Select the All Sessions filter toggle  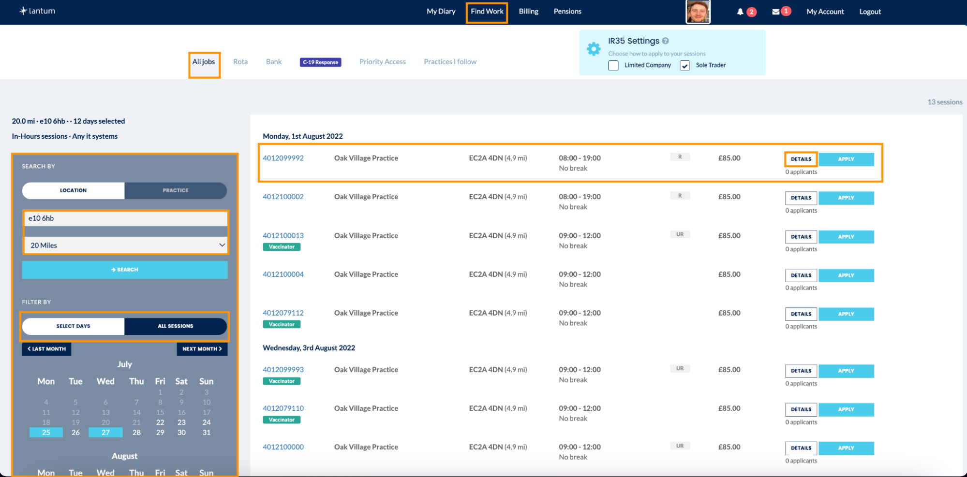pyautogui.click(x=175, y=326)
